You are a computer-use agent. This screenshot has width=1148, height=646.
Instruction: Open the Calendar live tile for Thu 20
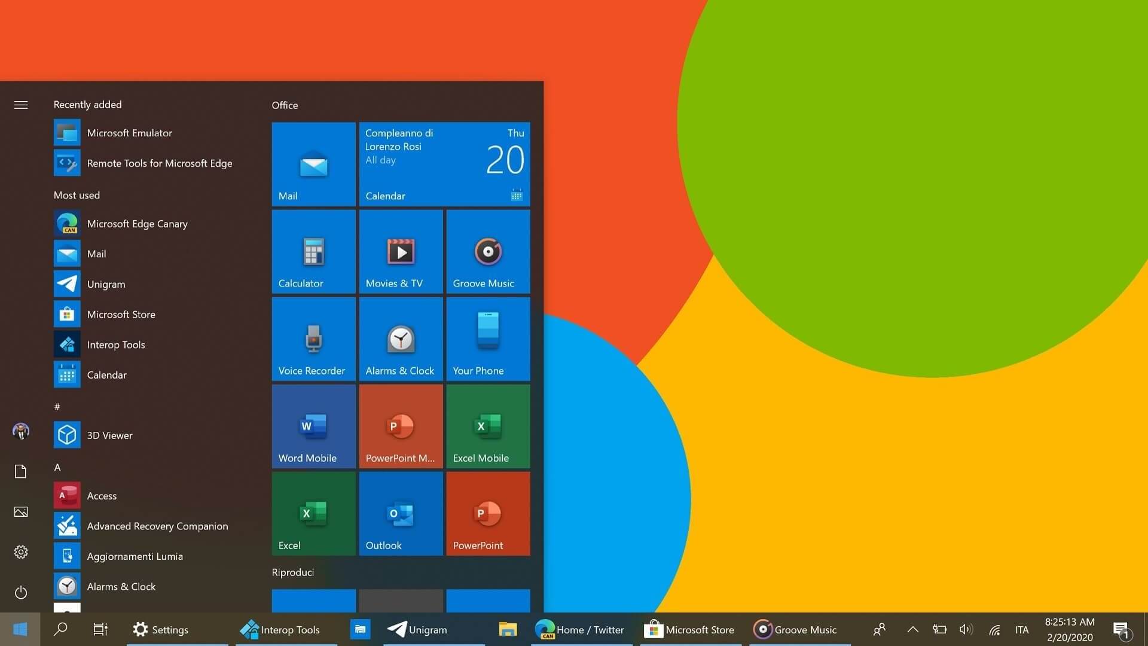click(444, 164)
